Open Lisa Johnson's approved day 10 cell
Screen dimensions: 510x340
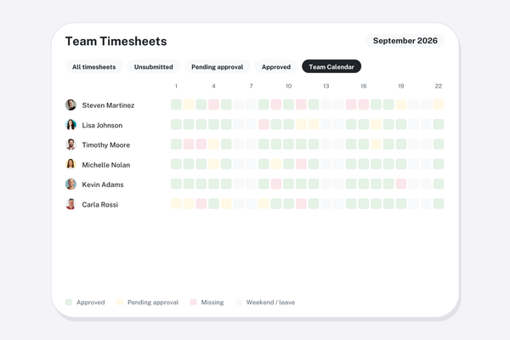(288, 124)
